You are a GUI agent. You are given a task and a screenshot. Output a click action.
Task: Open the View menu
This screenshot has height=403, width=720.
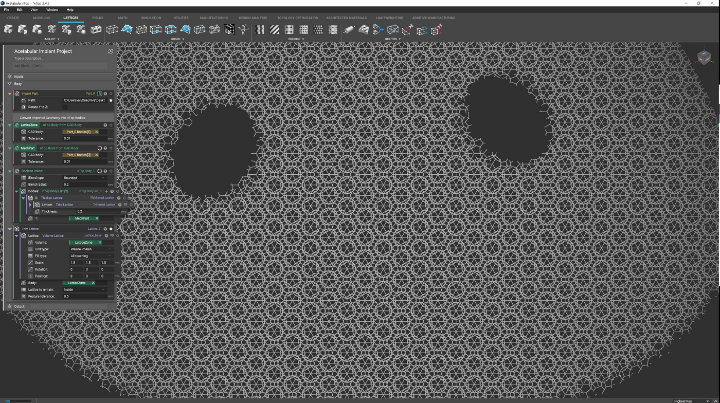[x=34, y=10]
